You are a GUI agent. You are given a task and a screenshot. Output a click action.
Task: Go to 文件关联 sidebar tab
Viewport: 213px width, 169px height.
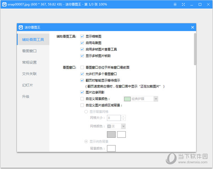pos(33,74)
